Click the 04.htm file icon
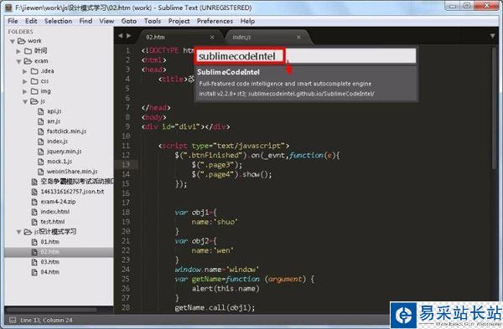This screenshot has height=329, width=503. click(x=34, y=272)
